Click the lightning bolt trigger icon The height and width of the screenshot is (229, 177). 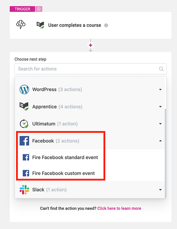21,24
